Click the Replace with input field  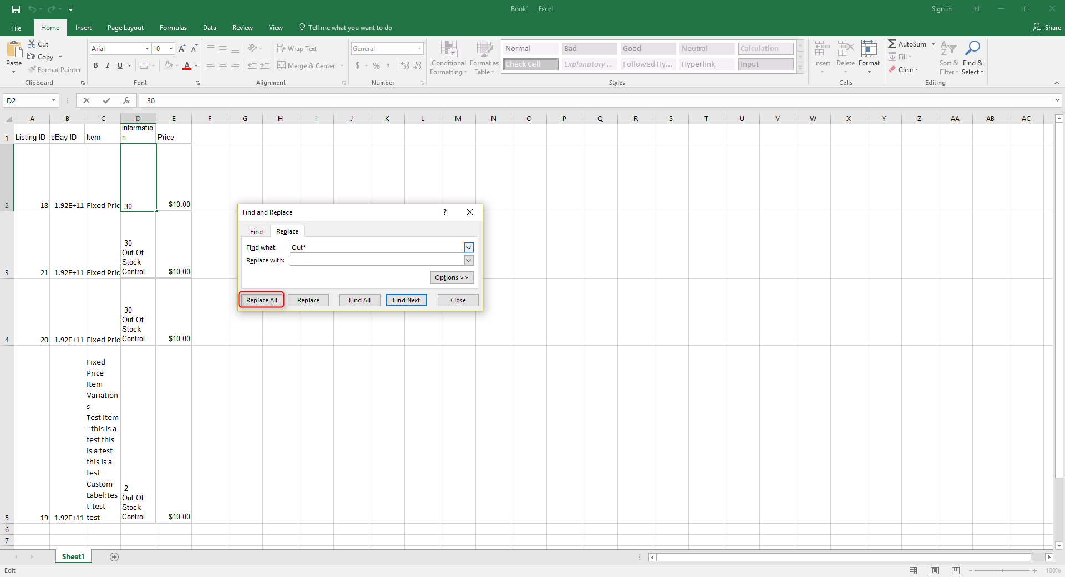point(377,260)
